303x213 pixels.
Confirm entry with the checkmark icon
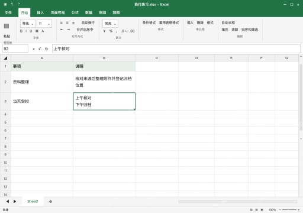[x=40, y=49]
